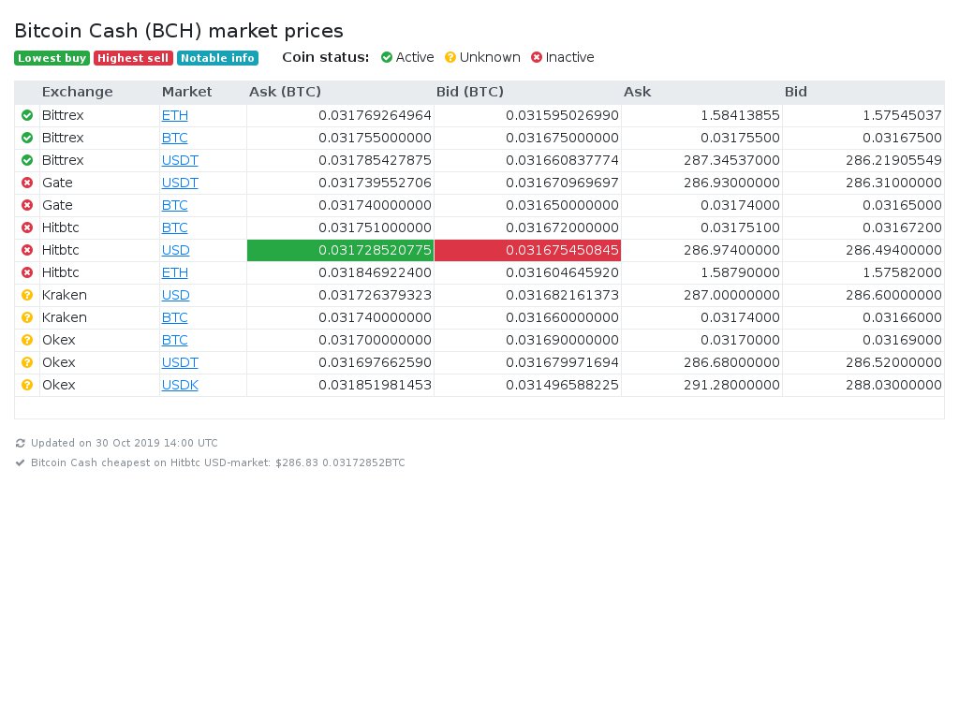Click Bitcoin Cash cheapest on Hitbtc note
The image size is (959, 719).
[217, 462]
